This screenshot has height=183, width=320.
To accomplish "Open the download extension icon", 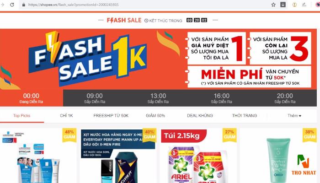I will coord(283,5).
